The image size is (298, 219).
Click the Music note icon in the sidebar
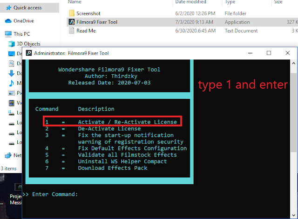[x=11, y=83]
